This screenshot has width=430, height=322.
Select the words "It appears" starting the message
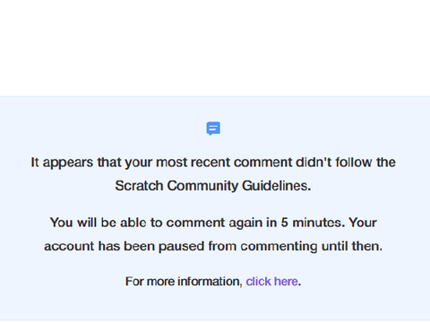[62, 163]
